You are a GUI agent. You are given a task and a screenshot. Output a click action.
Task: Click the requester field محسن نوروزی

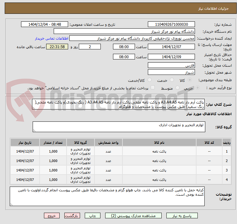click(132, 38)
